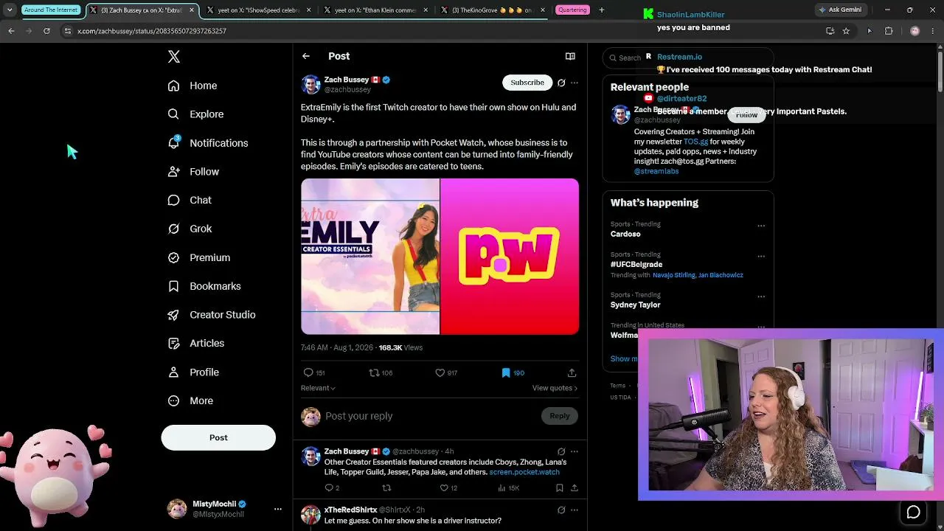
Task: Open the pink p.w logo image
Action: [510, 257]
